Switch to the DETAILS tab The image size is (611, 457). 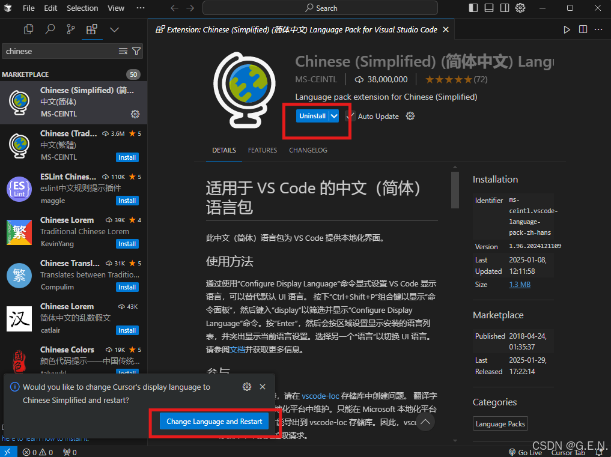coord(224,150)
